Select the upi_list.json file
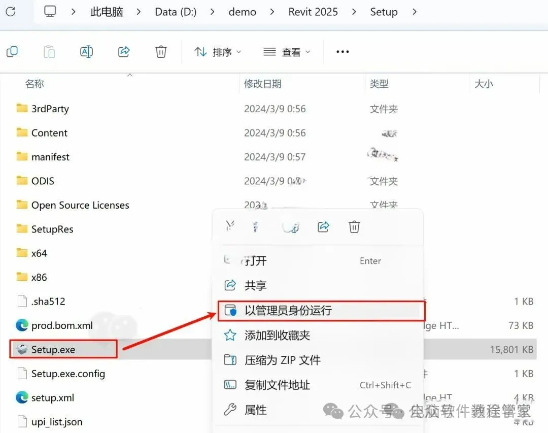The height and width of the screenshot is (433, 548). [57, 422]
